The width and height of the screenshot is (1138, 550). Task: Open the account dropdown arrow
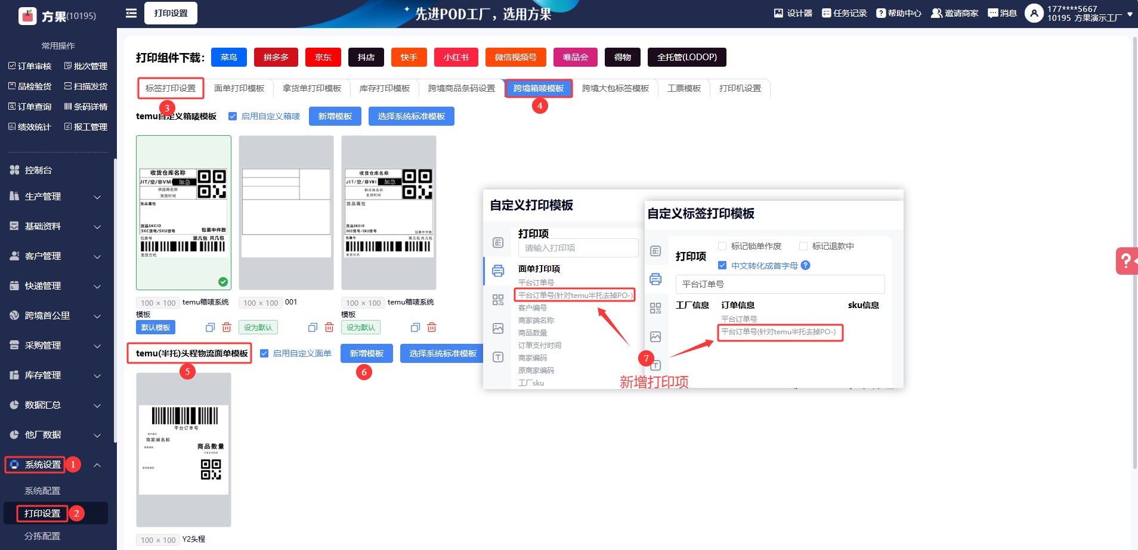pos(1130,14)
